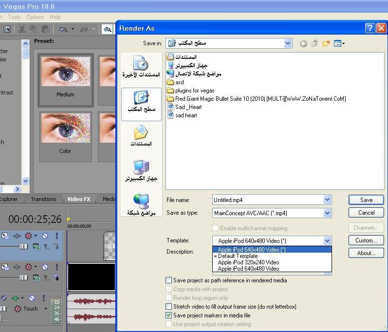Uncheck Save project markers in media file
The width and height of the screenshot is (388, 332).
click(168, 315)
